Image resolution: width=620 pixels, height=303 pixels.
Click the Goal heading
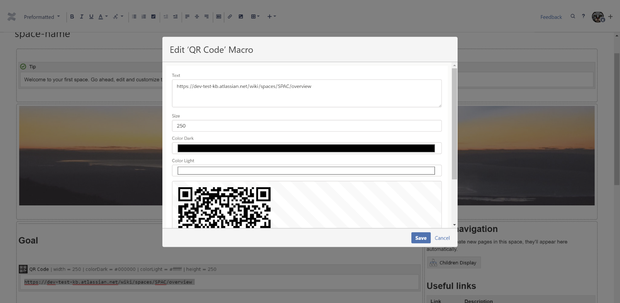pyautogui.click(x=28, y=240)
